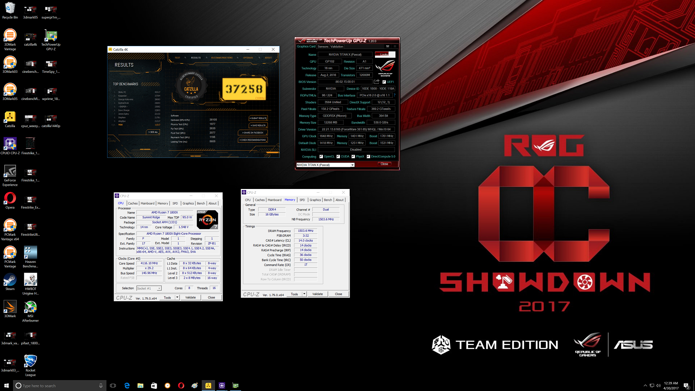Launch the 3DMark03 desktop shortcut

pyautogui.click(x=10, y=65)
